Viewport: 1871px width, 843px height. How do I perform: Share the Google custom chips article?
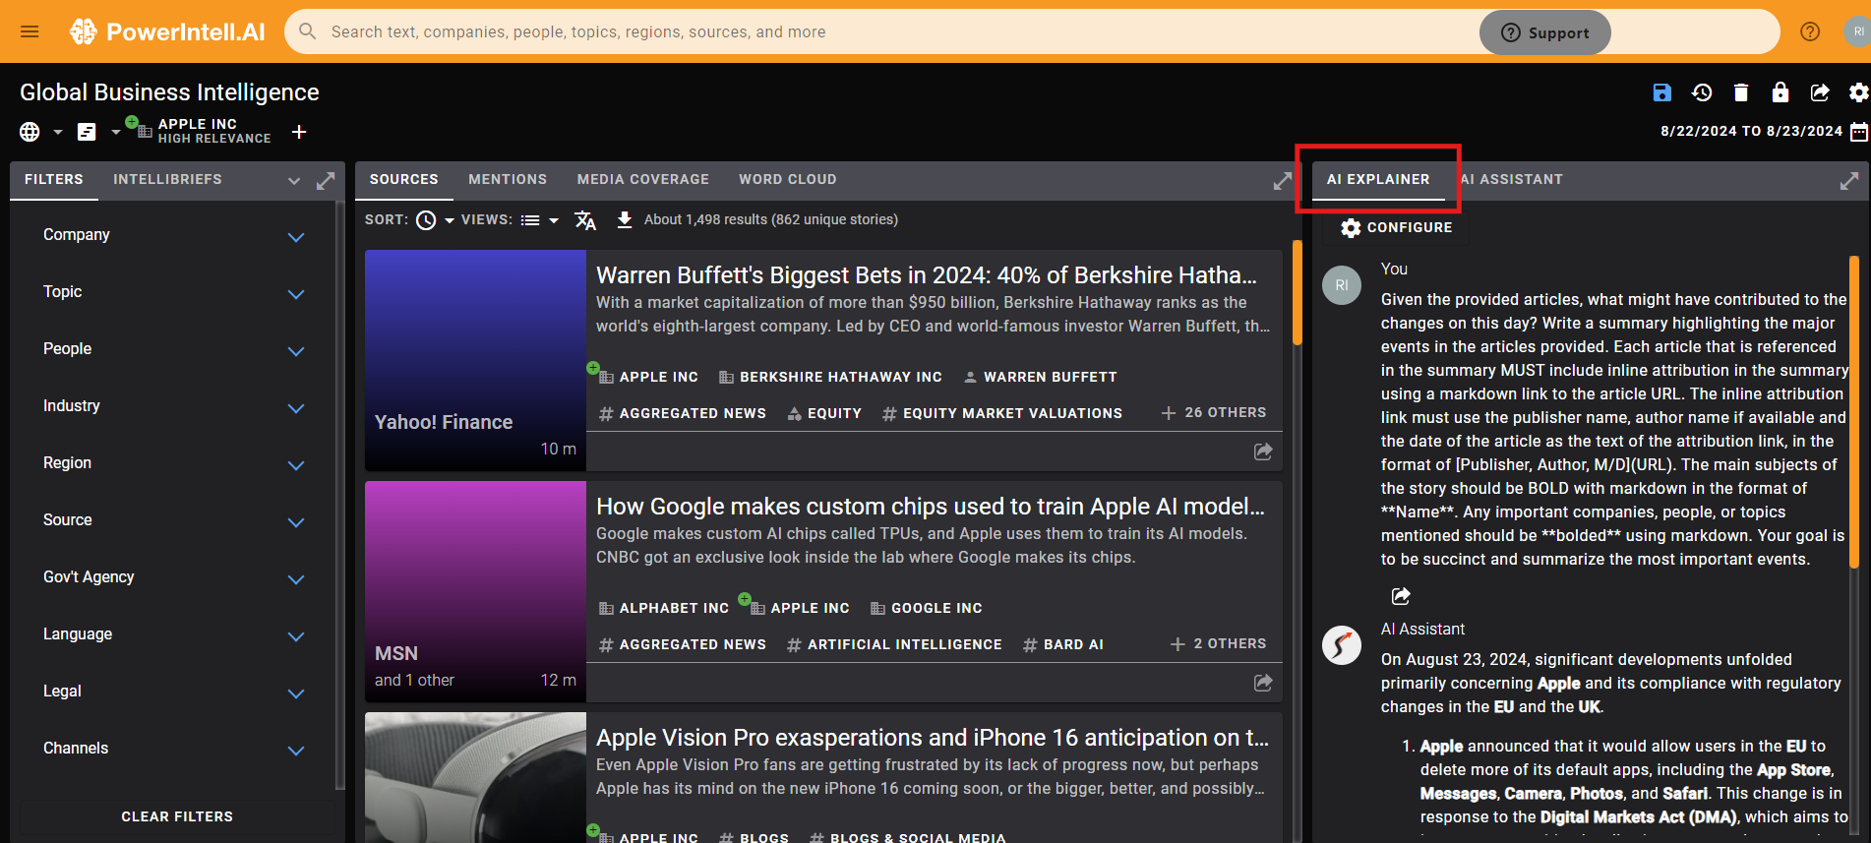pyautogui.click(x=1263, y=683)
